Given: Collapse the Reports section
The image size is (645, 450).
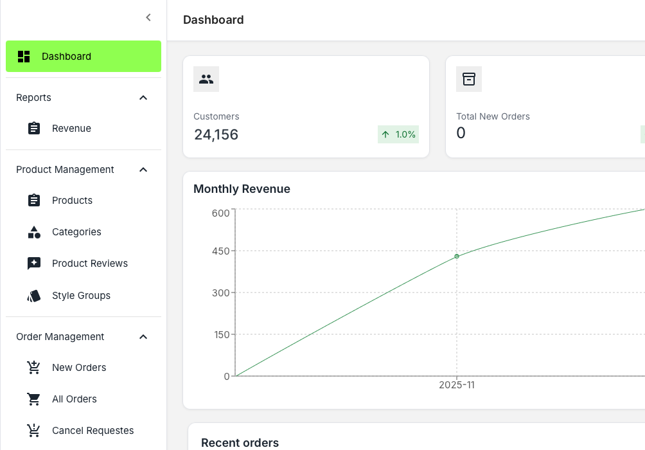Looking at the screenshot, I should [143, 98].
